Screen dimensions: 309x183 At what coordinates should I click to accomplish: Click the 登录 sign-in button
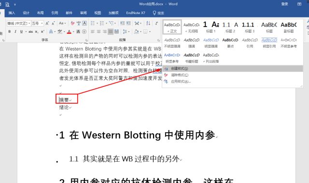pos(284,4)
